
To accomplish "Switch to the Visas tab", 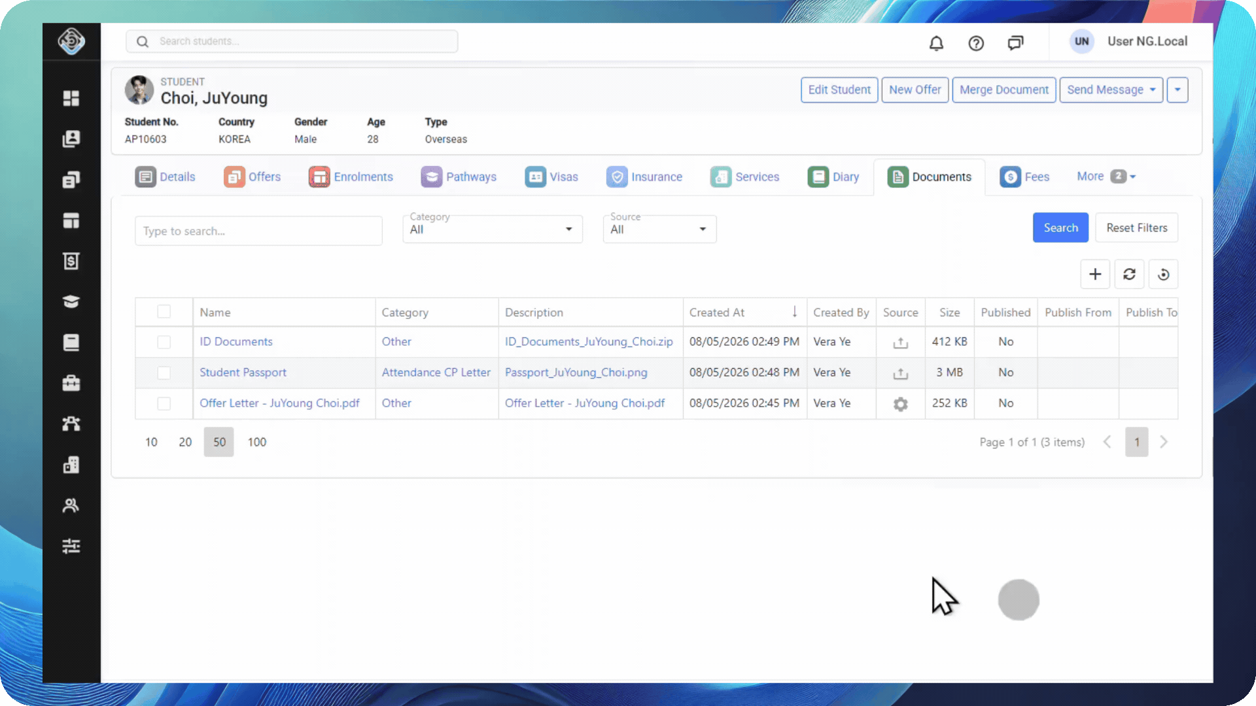I will [551, 176].
